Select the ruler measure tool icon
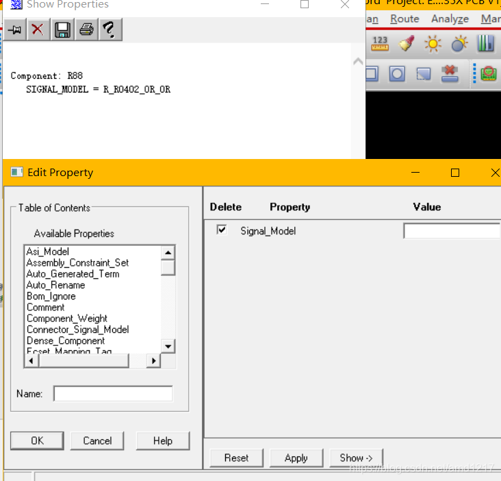The width and height of the screenshot is (501, 481). click(380, 44)
